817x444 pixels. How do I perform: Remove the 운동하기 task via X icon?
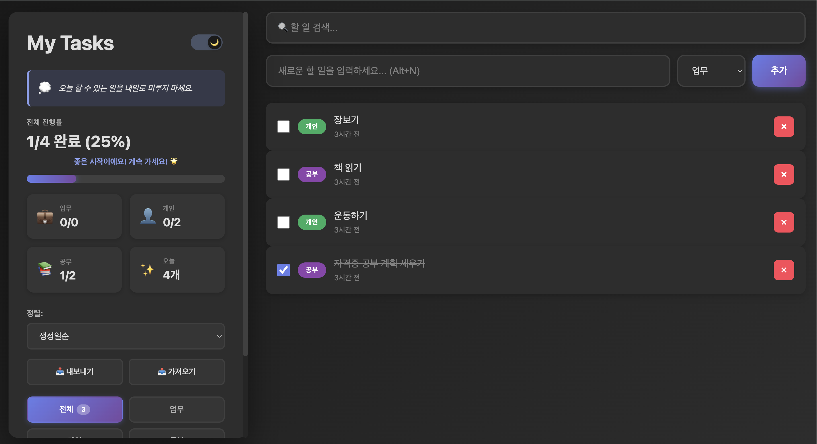pos(783,222)
